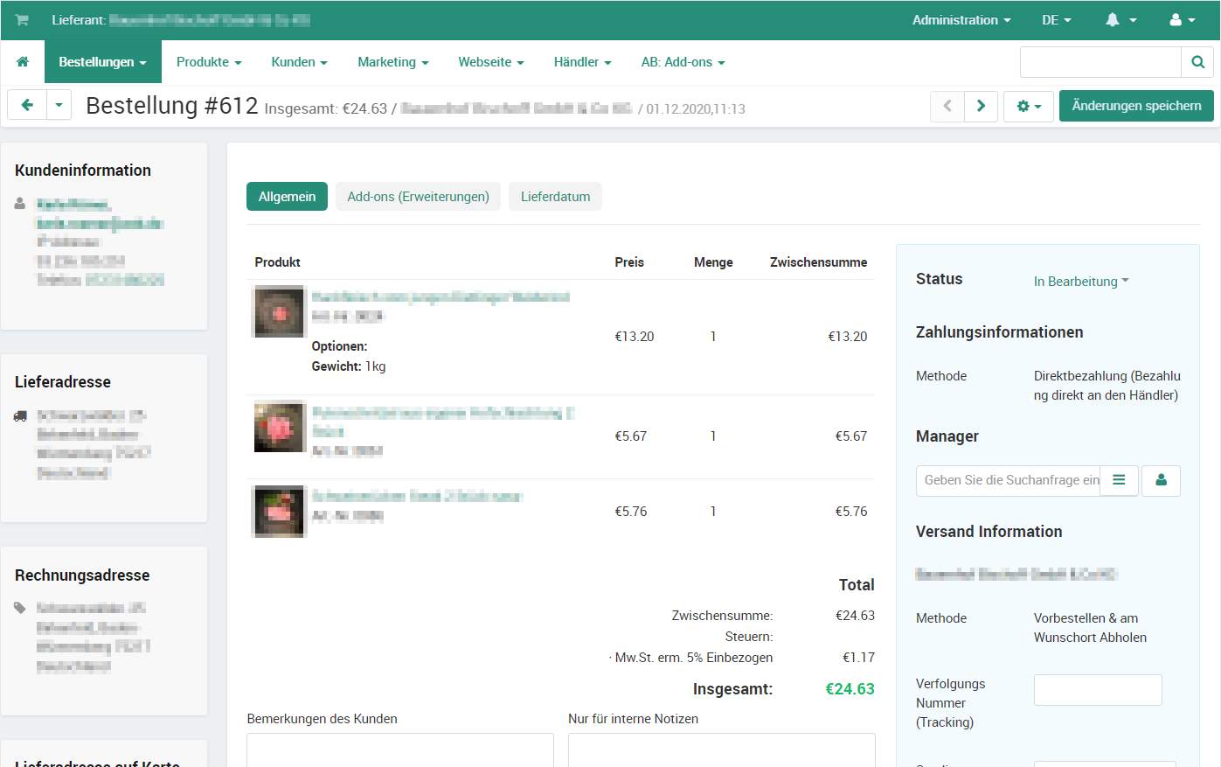Open the notifications bell menu
The image size is (1221, 767).
[x=1121, y=20]
